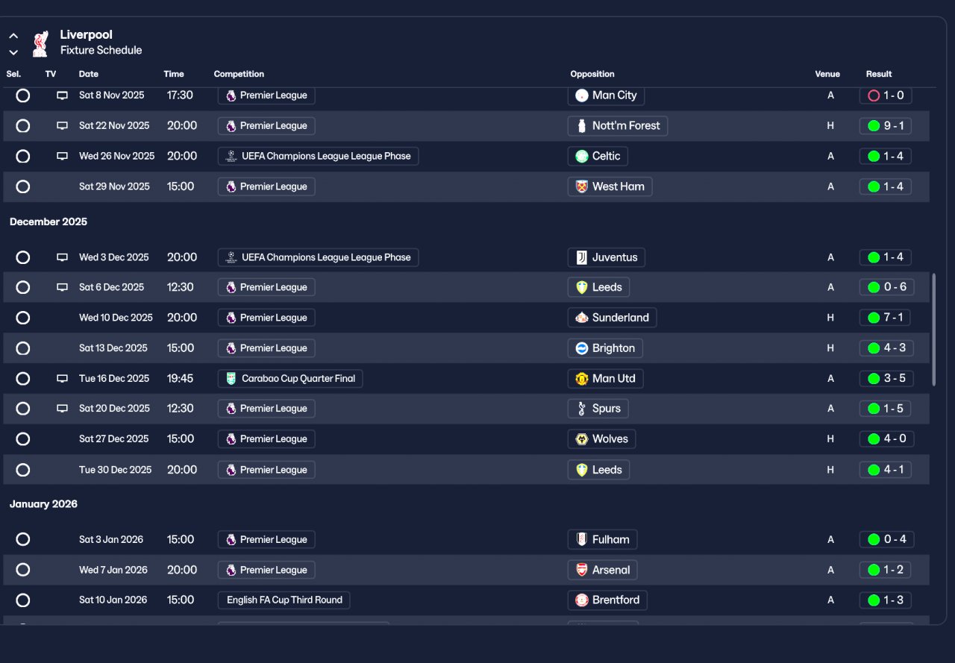Click the kick-off time "19:45"

pyautogui.click(x=180, y=379)
